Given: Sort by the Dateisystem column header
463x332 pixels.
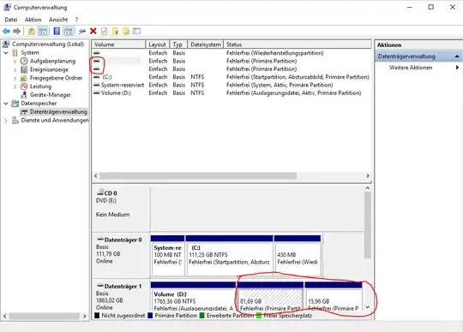Looking at the screenshot, I should pyautogui.click(x=205, y=44).
